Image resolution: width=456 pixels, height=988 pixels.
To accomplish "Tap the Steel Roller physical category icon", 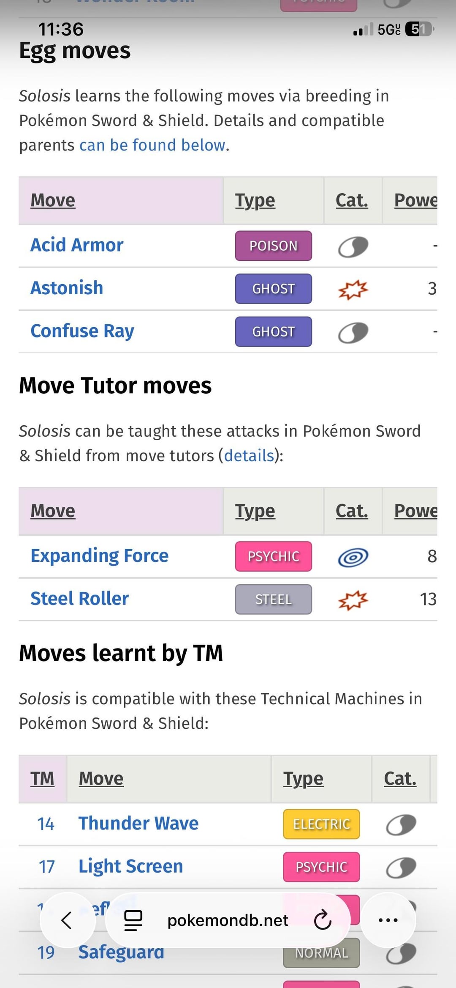I will pos(353,600).
